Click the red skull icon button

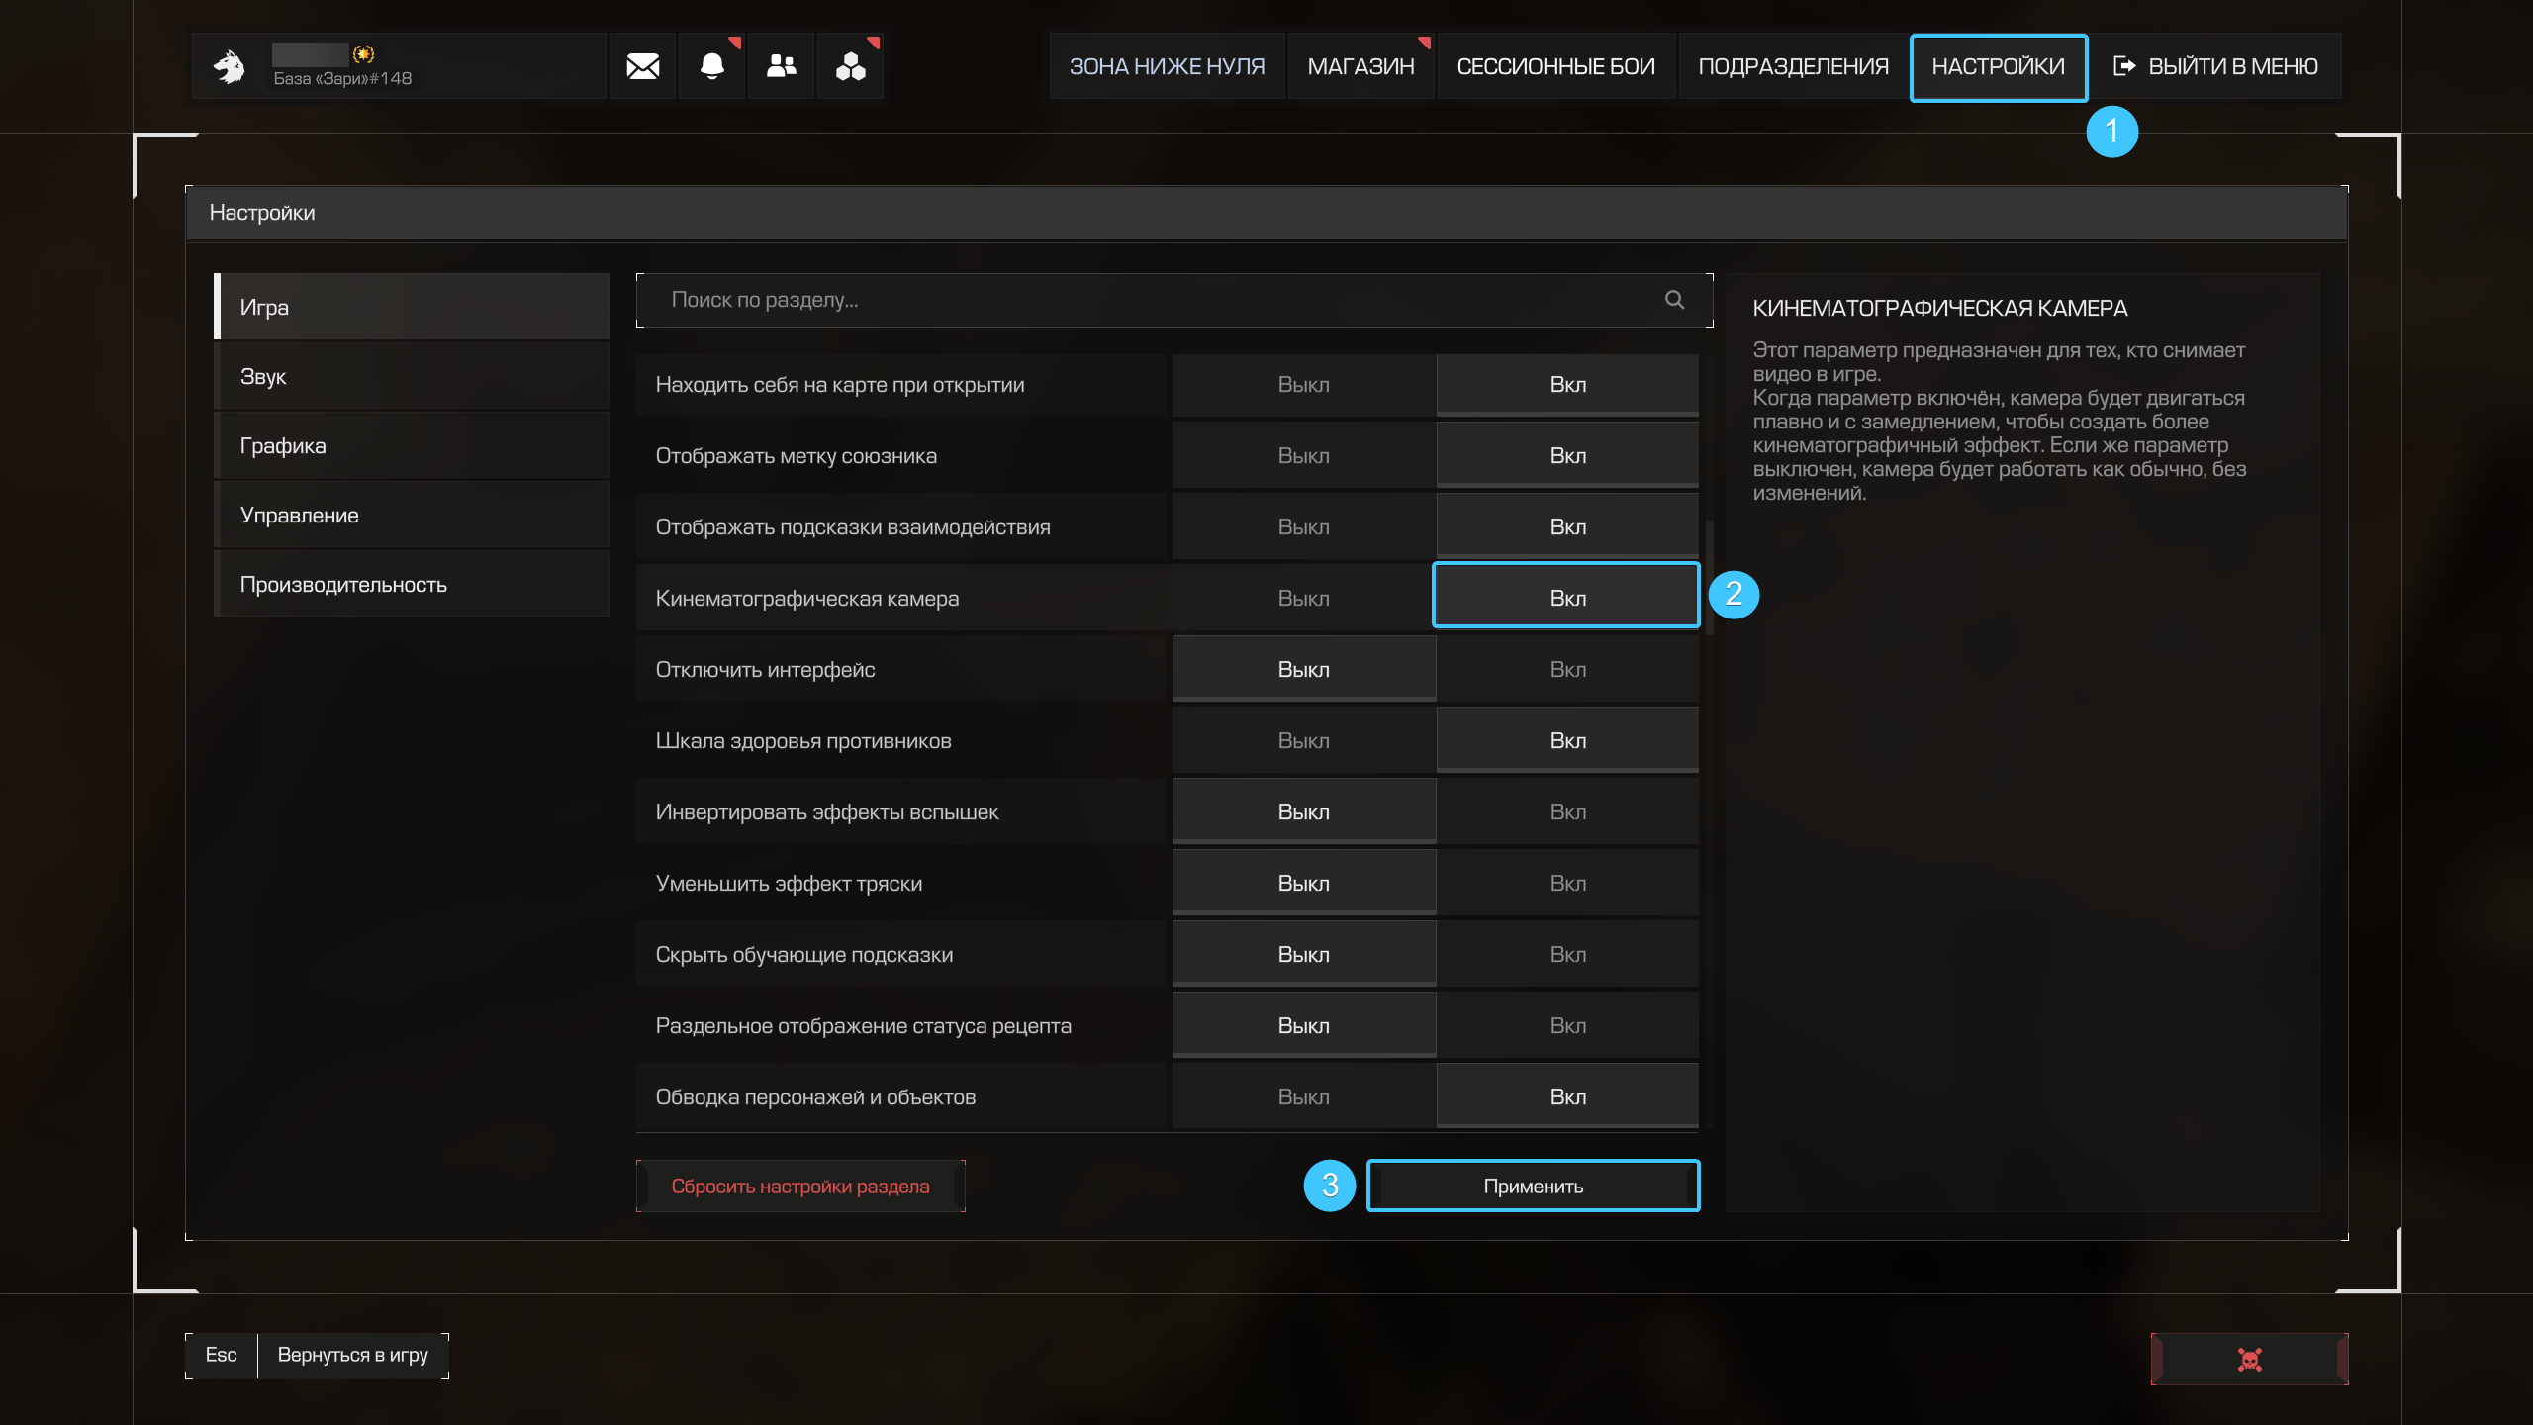2249,1359
